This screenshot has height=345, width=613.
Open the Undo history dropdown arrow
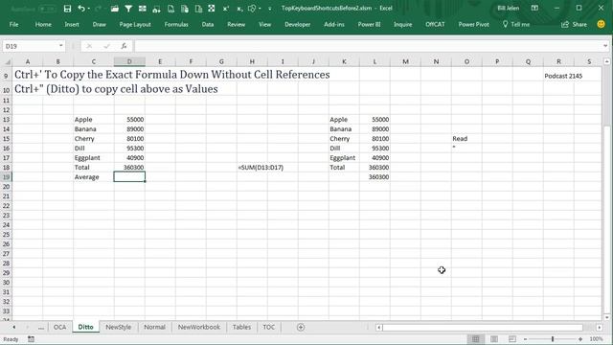[89, 9]
